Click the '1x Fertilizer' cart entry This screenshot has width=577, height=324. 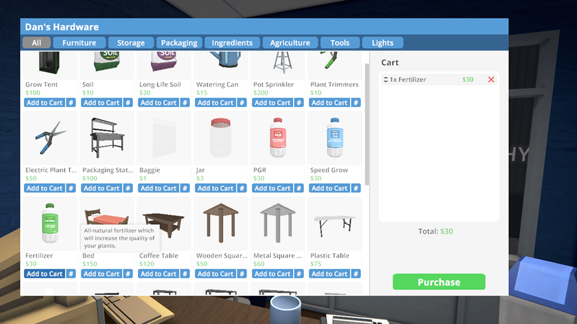pyautogui.click(x=439, y=79)
